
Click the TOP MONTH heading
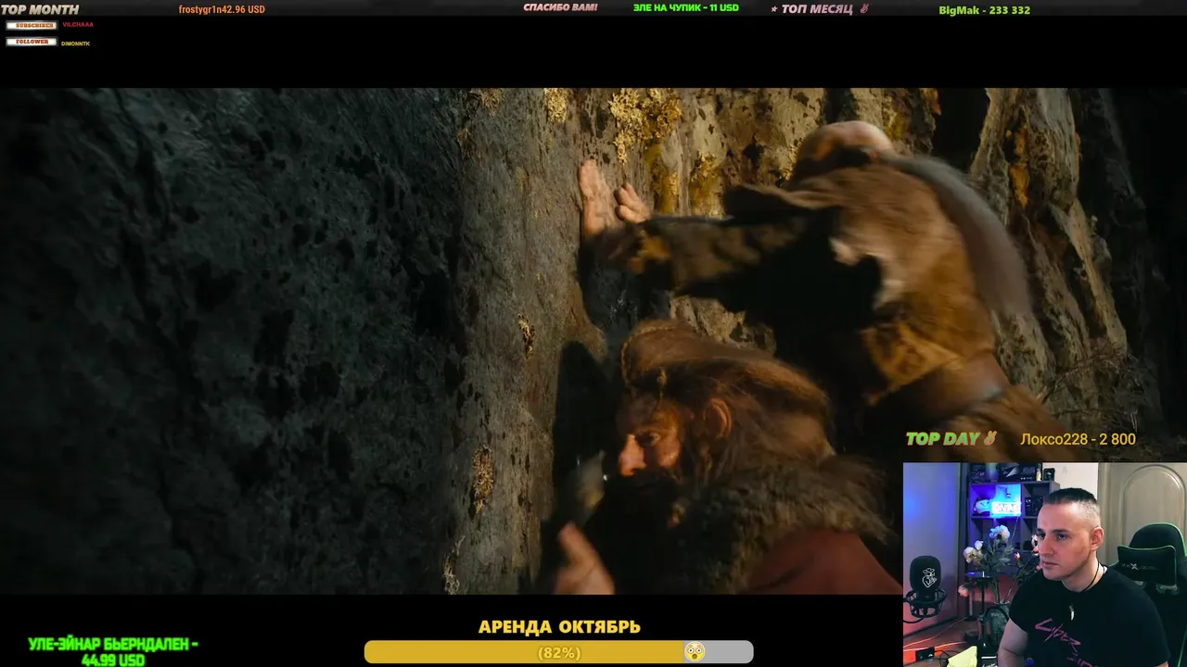tap(40, 9)
